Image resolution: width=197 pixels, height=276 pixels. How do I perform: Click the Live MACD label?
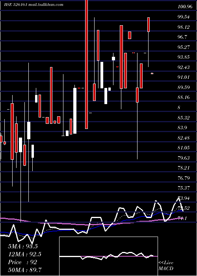click(x=166, y=265)
